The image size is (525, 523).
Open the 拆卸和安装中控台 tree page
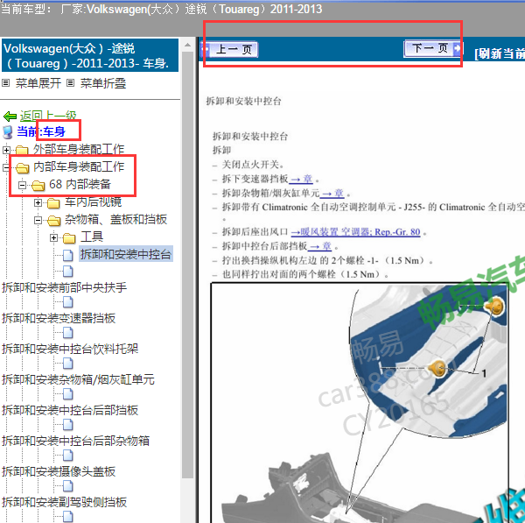tap(126, 254)
